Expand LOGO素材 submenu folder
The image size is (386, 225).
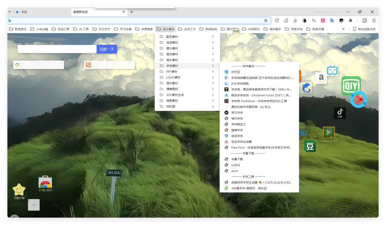click(186, 77)
